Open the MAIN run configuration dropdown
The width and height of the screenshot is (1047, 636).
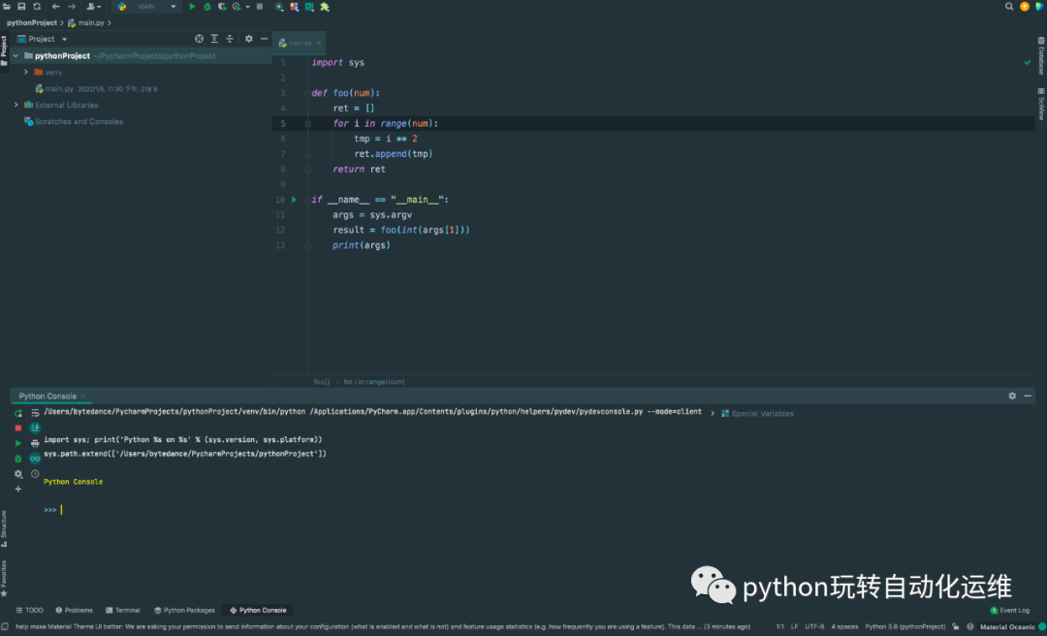[146, 7]
